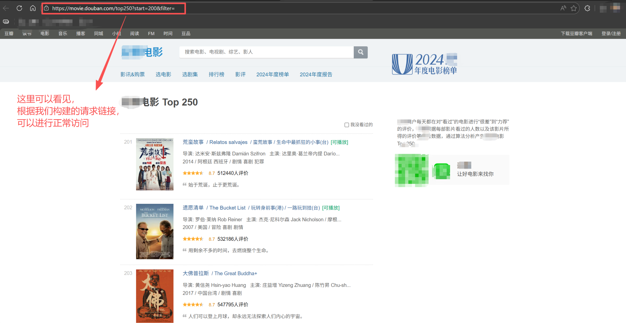
Task: Check the 我没看过的 checkbox
Action: point(346,125)
